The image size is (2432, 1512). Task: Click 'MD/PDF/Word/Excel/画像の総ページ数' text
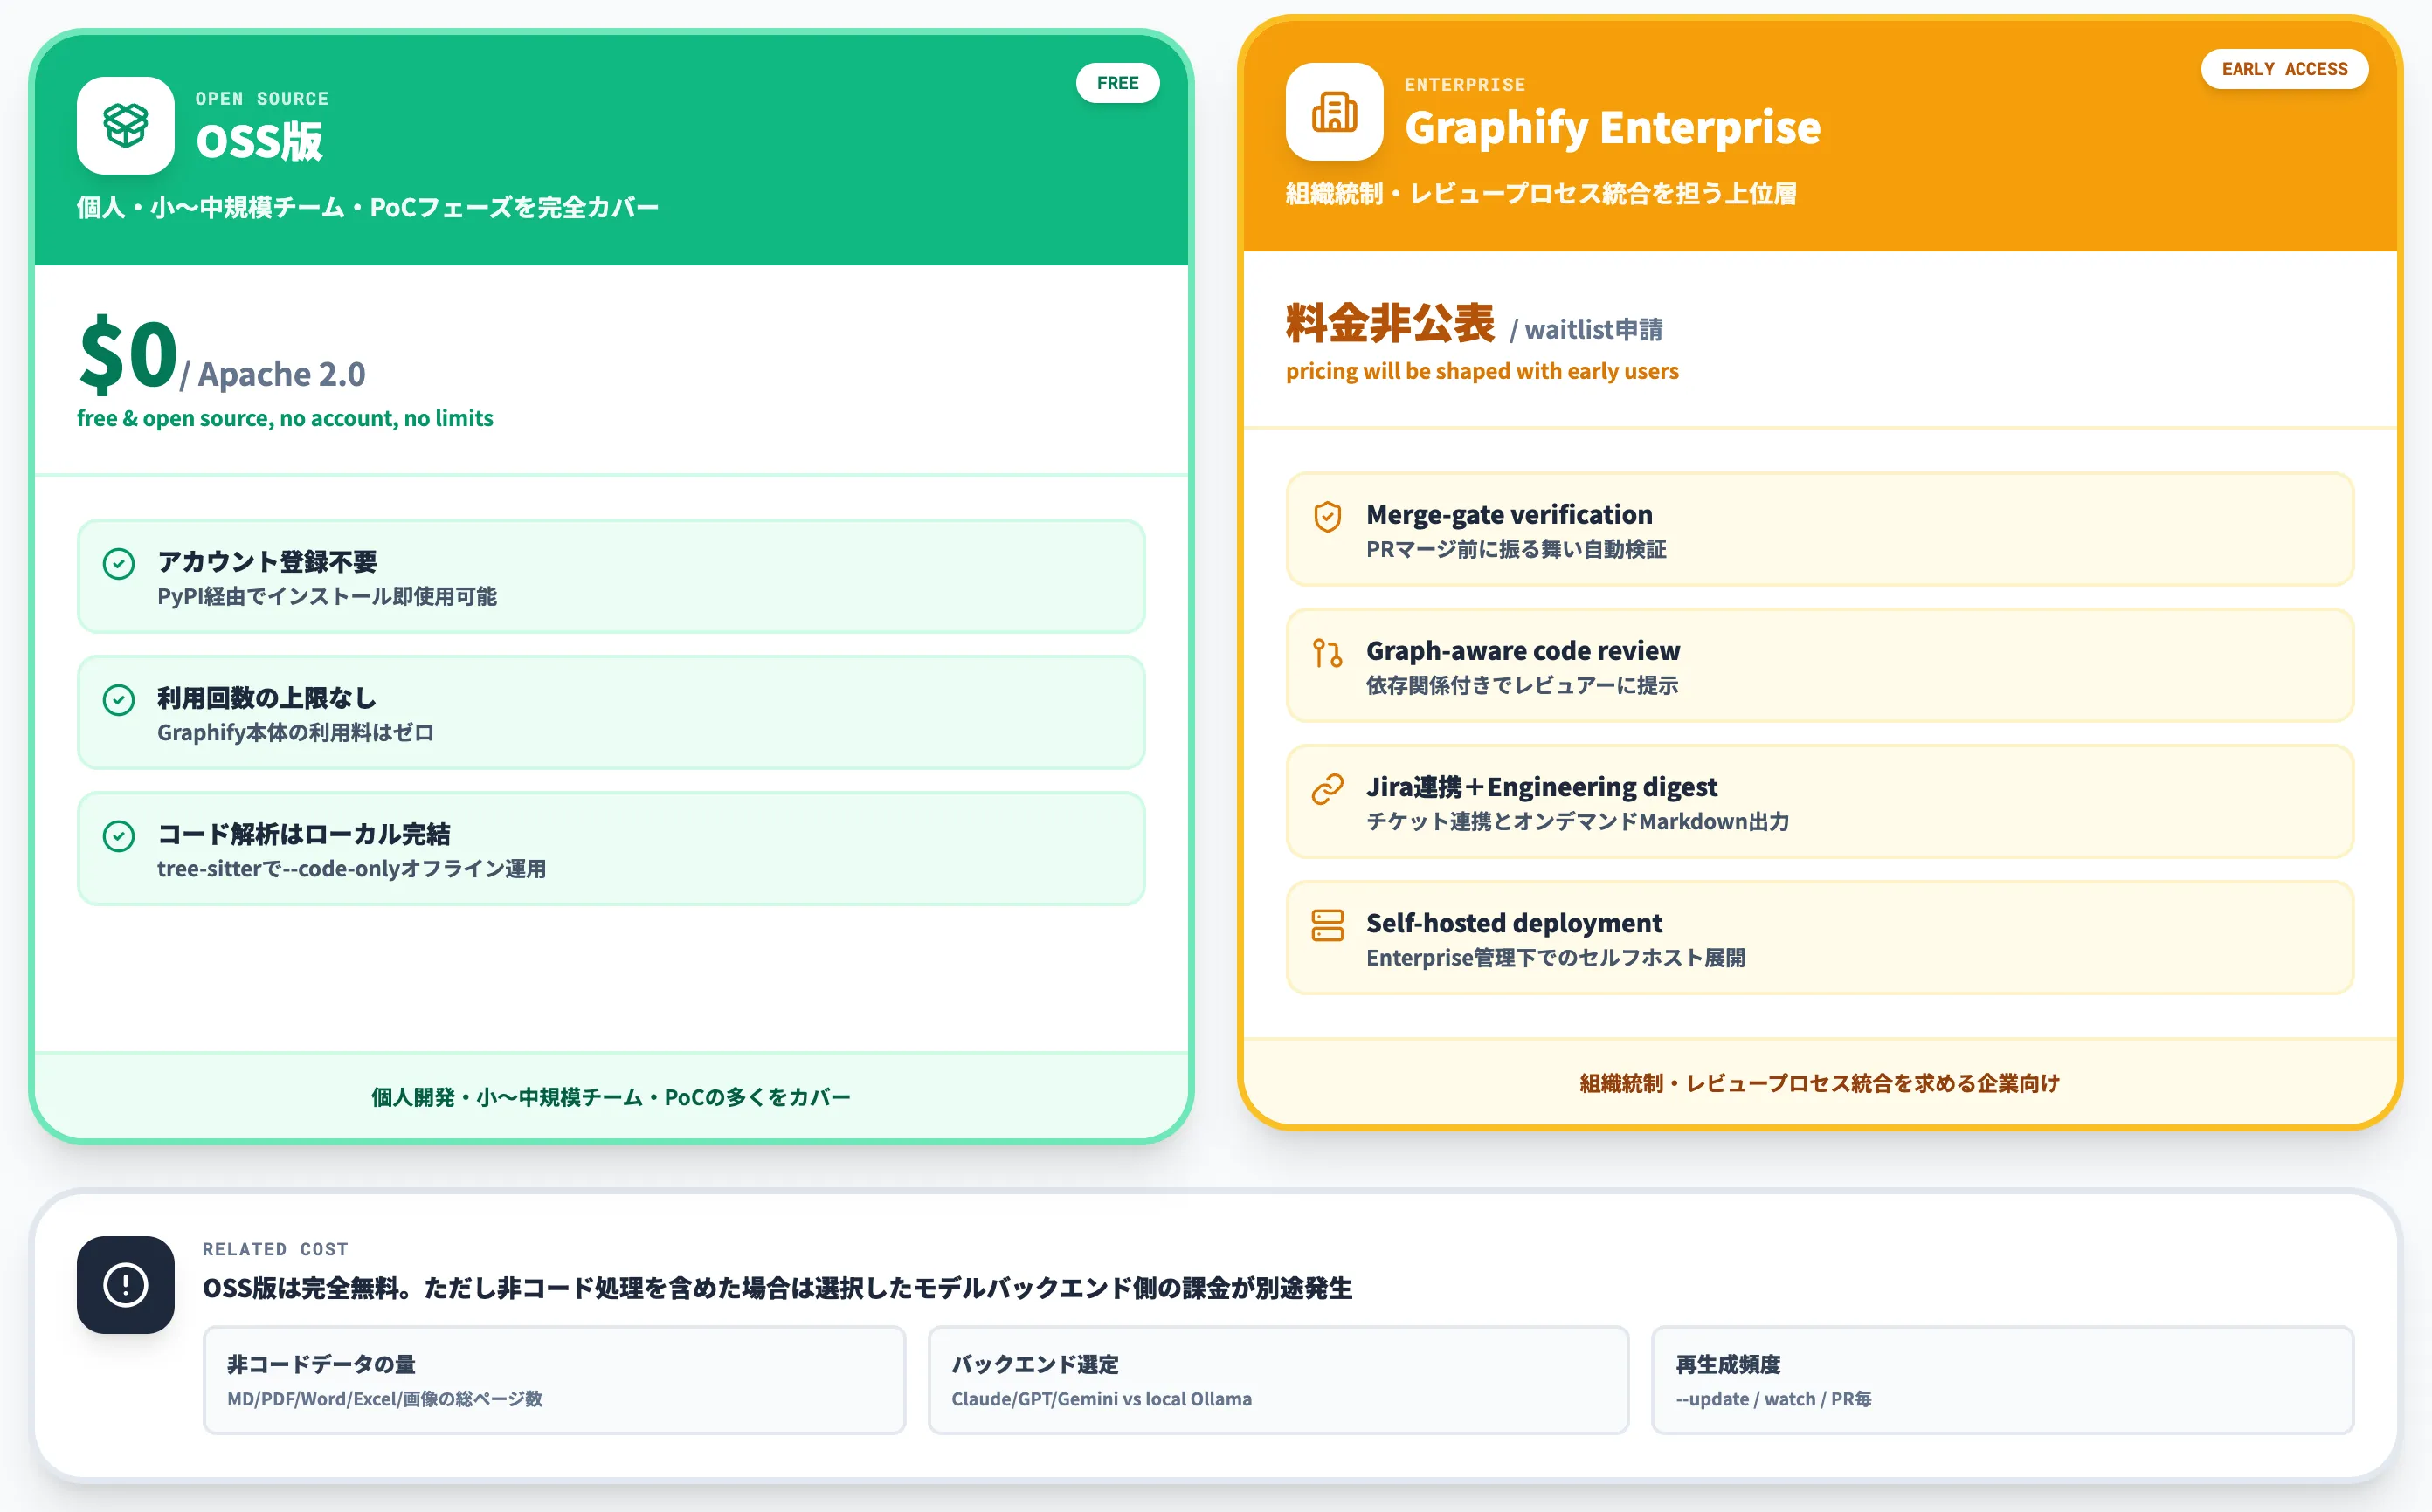pyautogui.click(x=385, y=1398)
